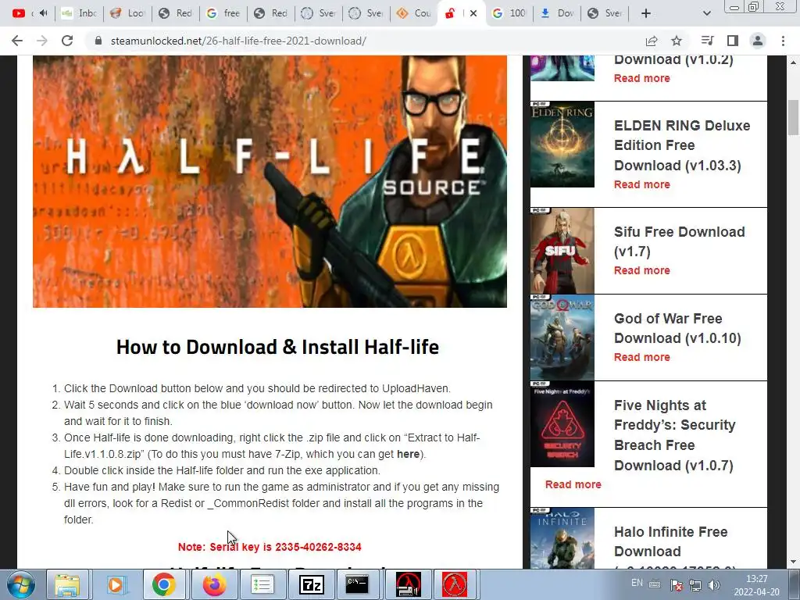Expand the tab search chevron
Screen dimensions: 800x600
(x=706, y=13)
